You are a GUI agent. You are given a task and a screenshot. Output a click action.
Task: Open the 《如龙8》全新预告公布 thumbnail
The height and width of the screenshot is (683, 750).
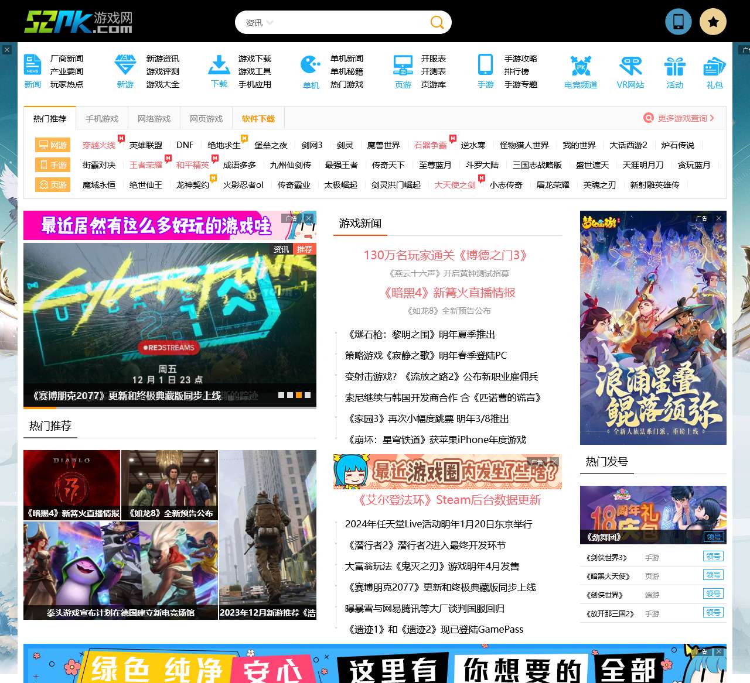170,485
